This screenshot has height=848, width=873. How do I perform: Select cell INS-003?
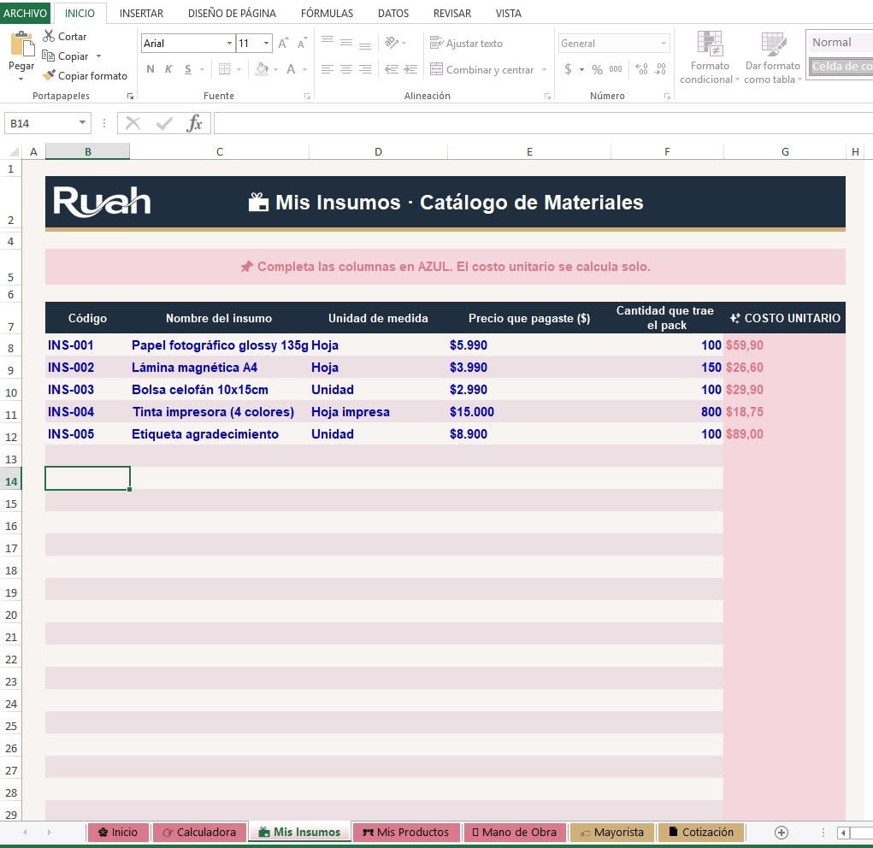(87, 389)
